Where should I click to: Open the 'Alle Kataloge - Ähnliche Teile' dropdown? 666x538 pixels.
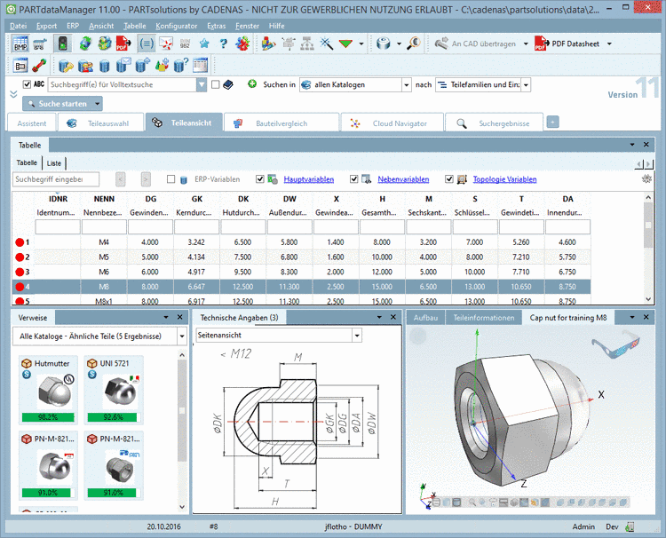(182, 336)
